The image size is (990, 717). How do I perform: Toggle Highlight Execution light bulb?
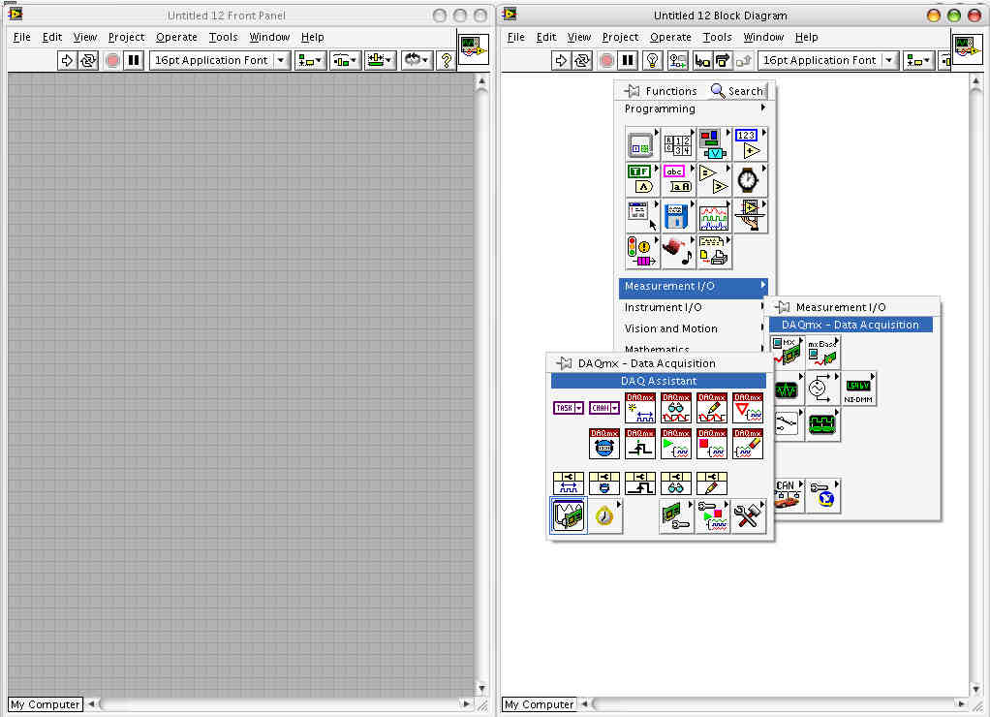coord(652,60)
